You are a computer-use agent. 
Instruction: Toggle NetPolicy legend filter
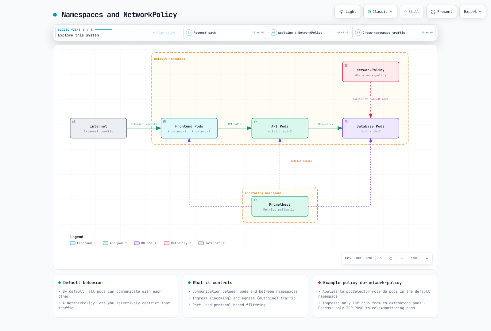[178, 243]
